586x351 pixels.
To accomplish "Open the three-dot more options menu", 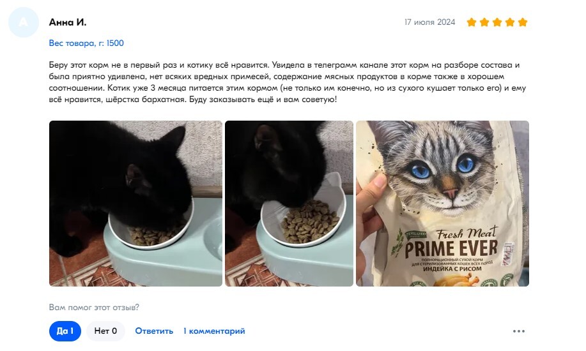I will click(519, 331).
